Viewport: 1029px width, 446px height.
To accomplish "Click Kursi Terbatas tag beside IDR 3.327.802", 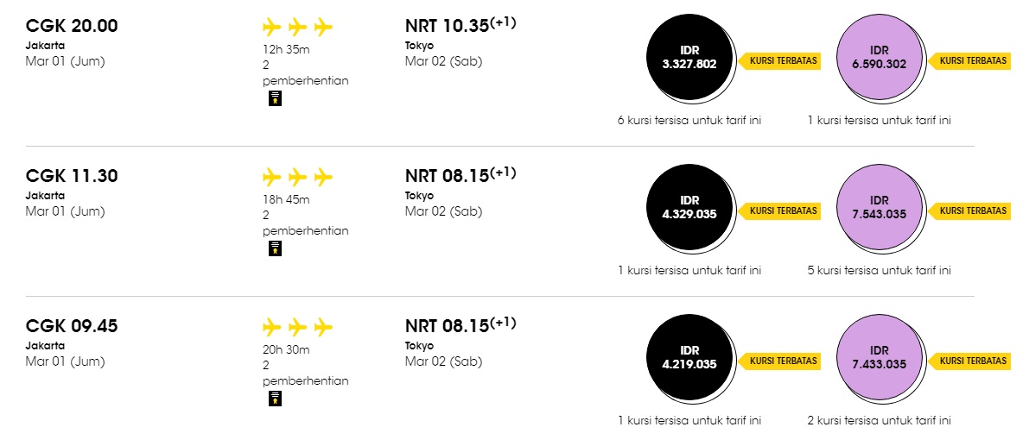I will pos(779,60).
